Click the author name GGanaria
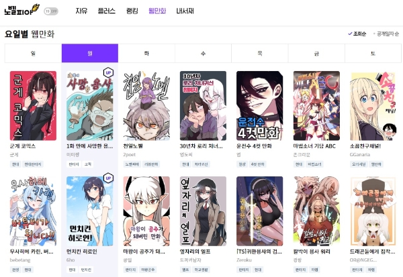Image resolution: width=403 pixels, height=277 pixels. 360,154
